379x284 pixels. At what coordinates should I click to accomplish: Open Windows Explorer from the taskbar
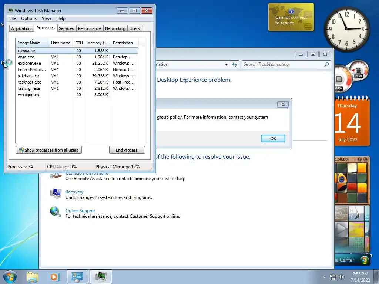[32, 277]
